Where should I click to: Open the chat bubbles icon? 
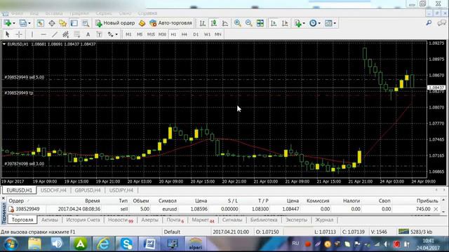point(442,23)
